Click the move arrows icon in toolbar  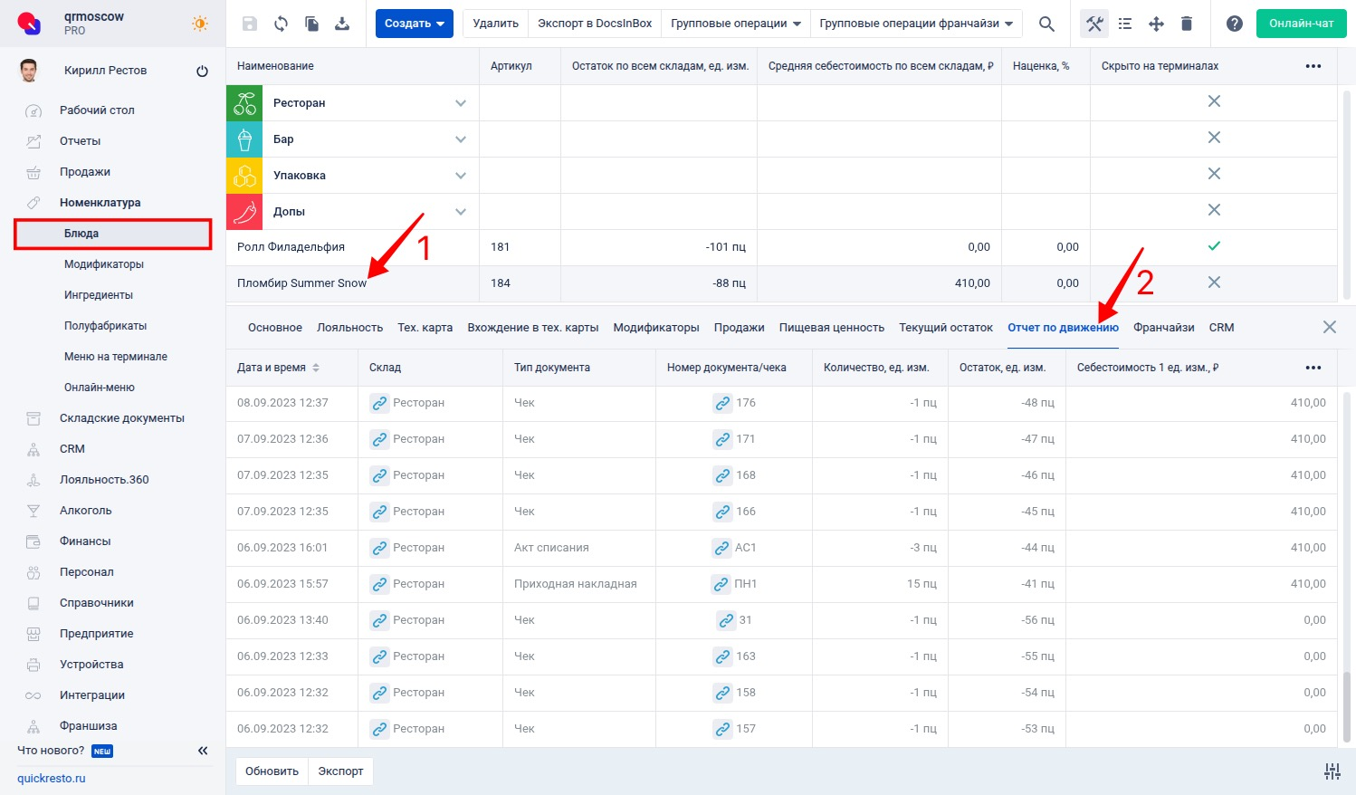tap(1156, 24)
